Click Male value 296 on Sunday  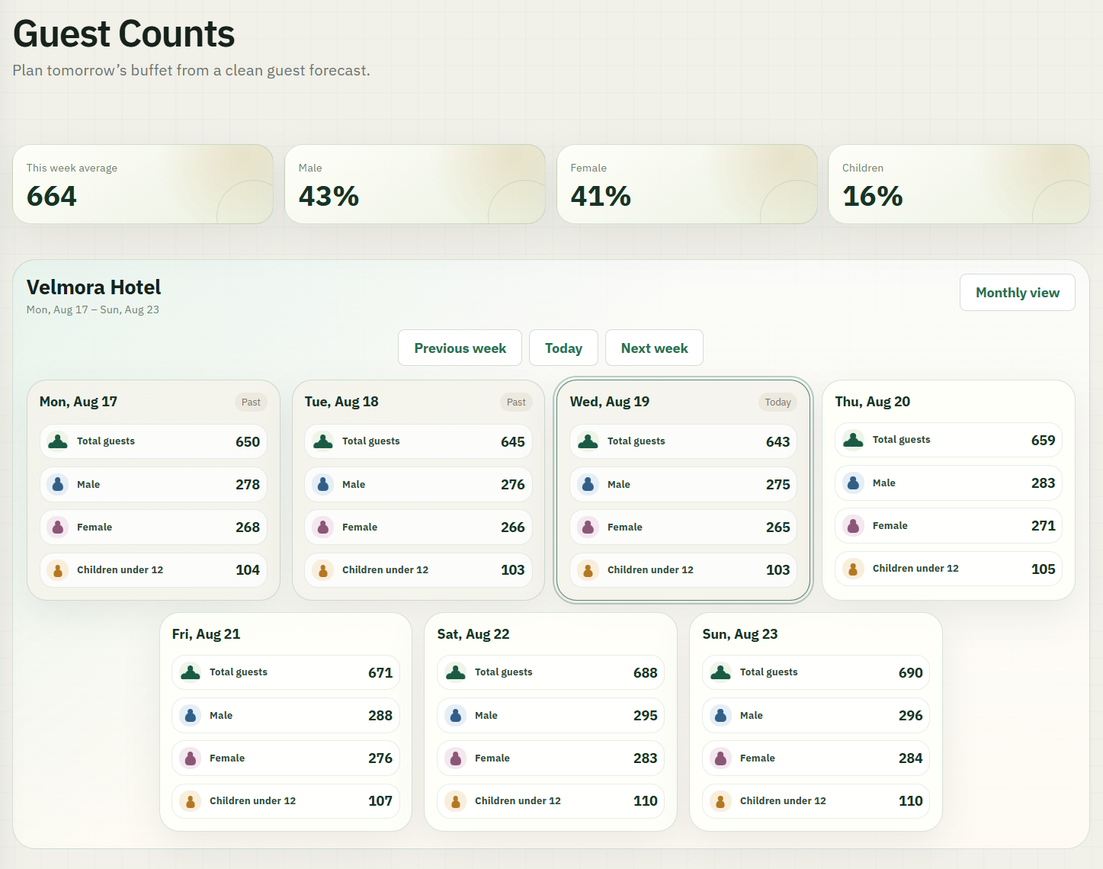pyautogui.click(x=910, y=715)
